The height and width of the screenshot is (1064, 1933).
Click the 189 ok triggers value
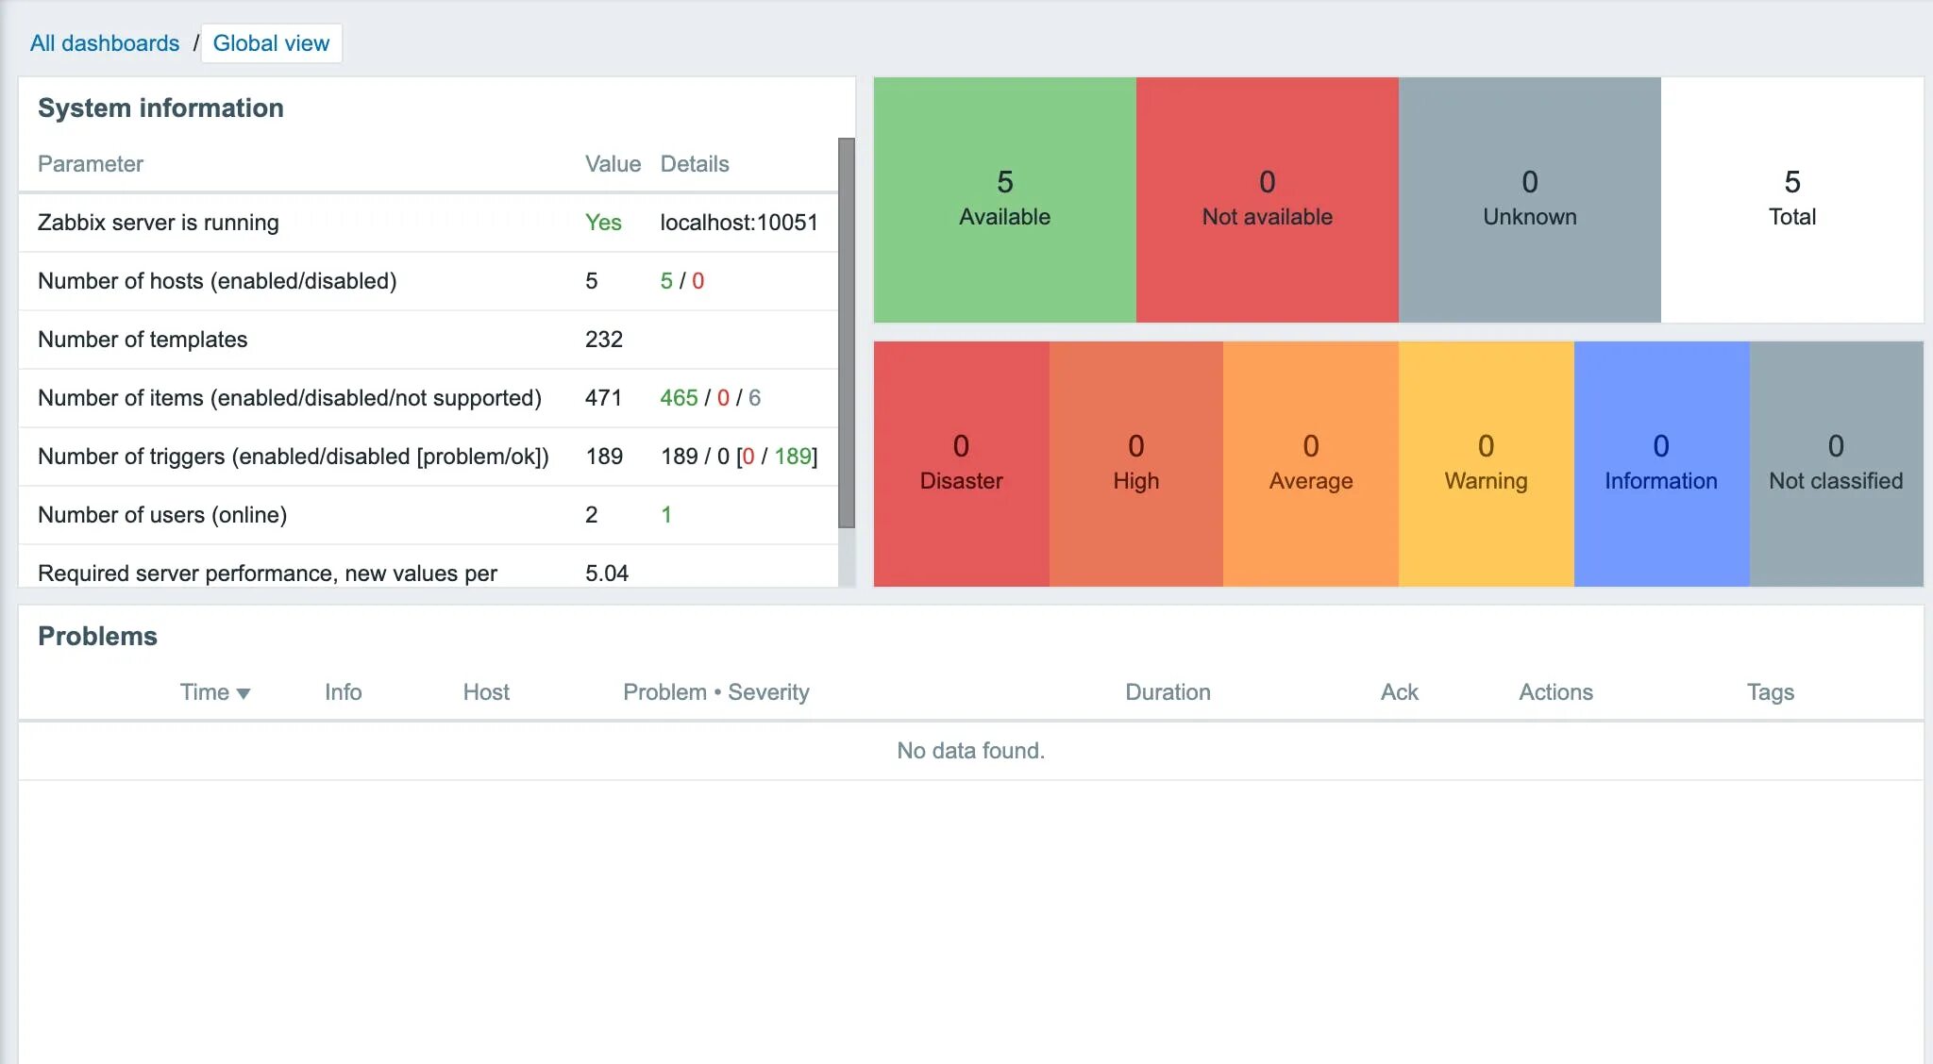pyautogui.click(x=792, y=457)
